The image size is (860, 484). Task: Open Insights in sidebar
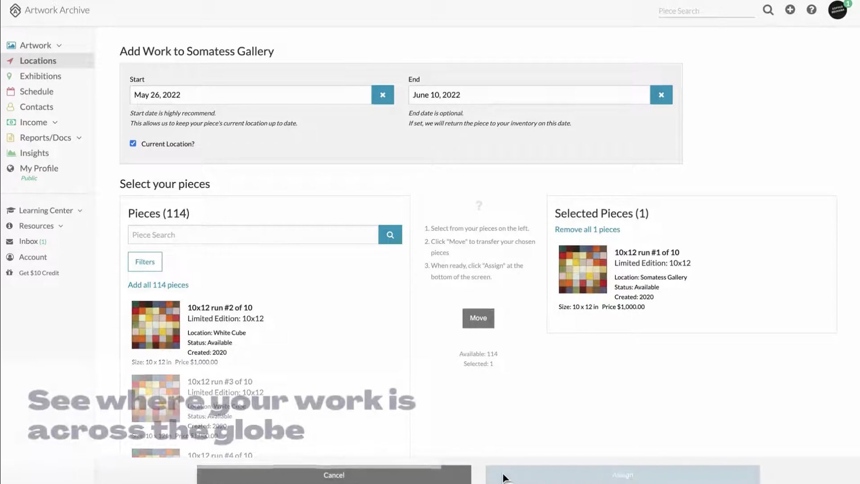click(34, 153)
